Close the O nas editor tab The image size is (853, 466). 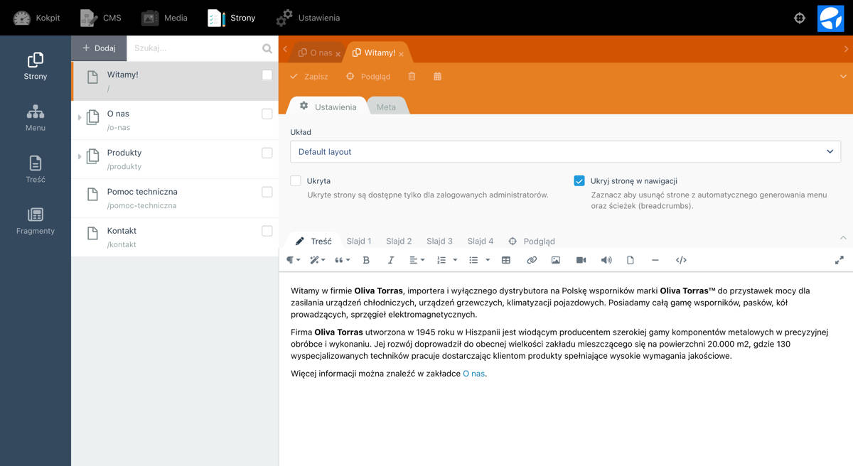tap(338, 54)
